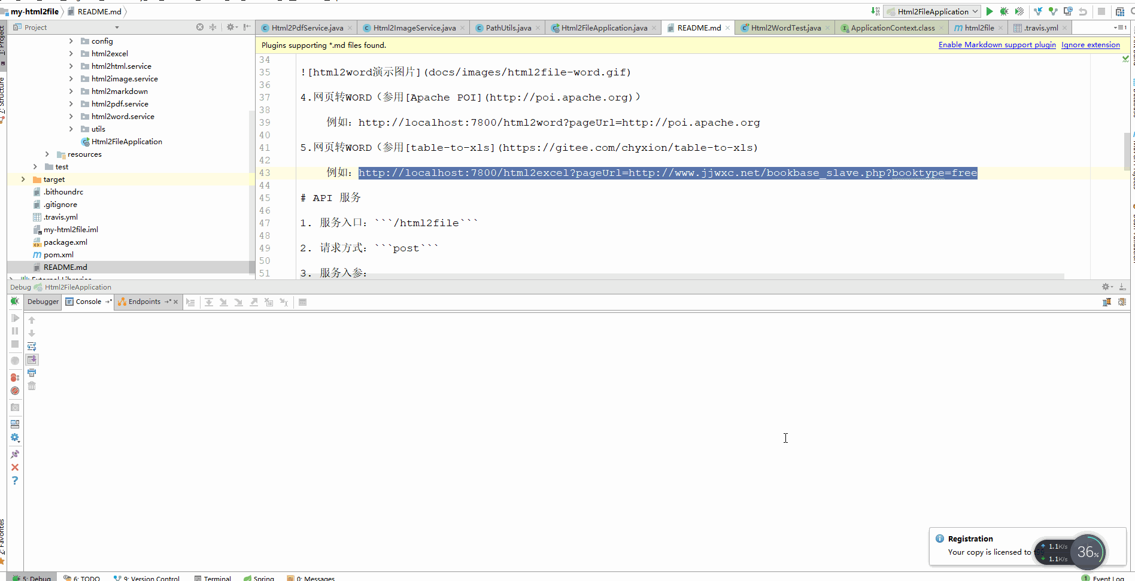Click the Collapse All icon in the Project panel
Viewport: 1135px width, 581px height.
click(213, 27)
